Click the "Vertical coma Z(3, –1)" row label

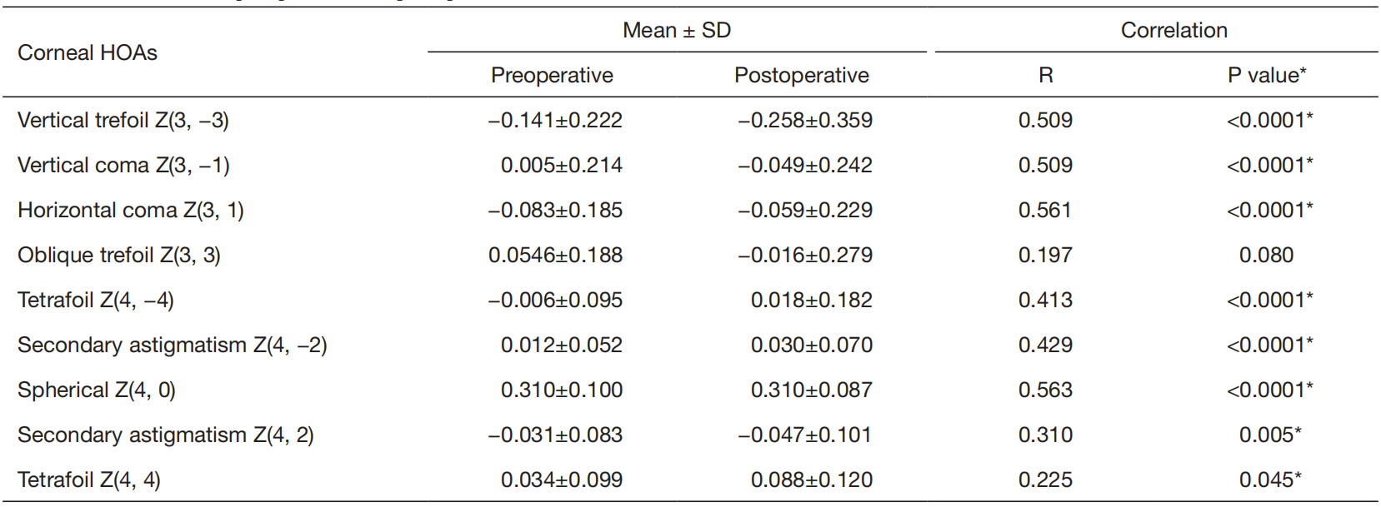click(x=123, y=166)
